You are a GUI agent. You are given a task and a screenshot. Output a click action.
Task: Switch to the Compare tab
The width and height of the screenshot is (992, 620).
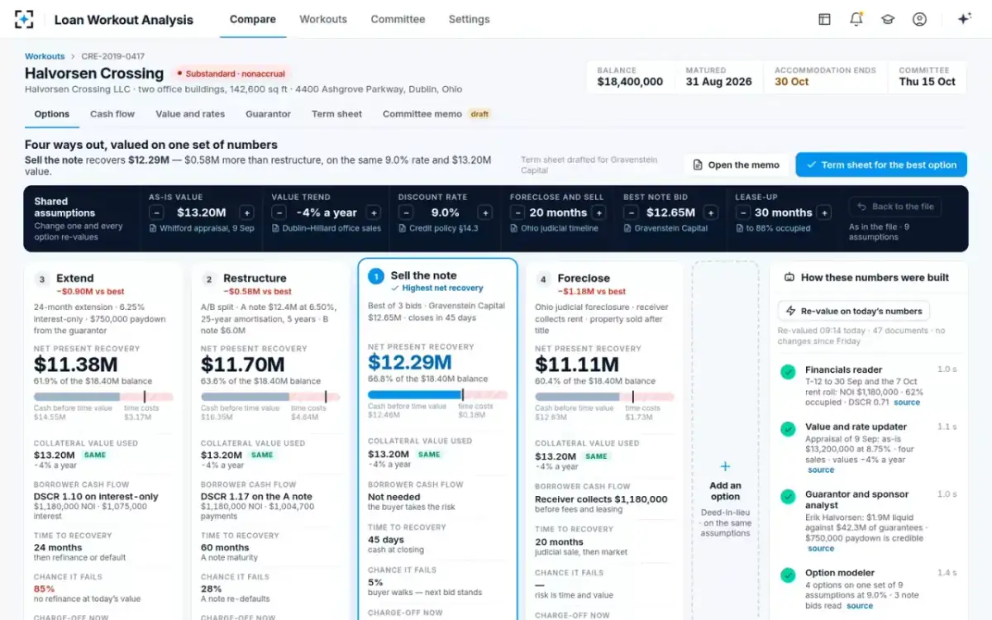click(253, 19)
